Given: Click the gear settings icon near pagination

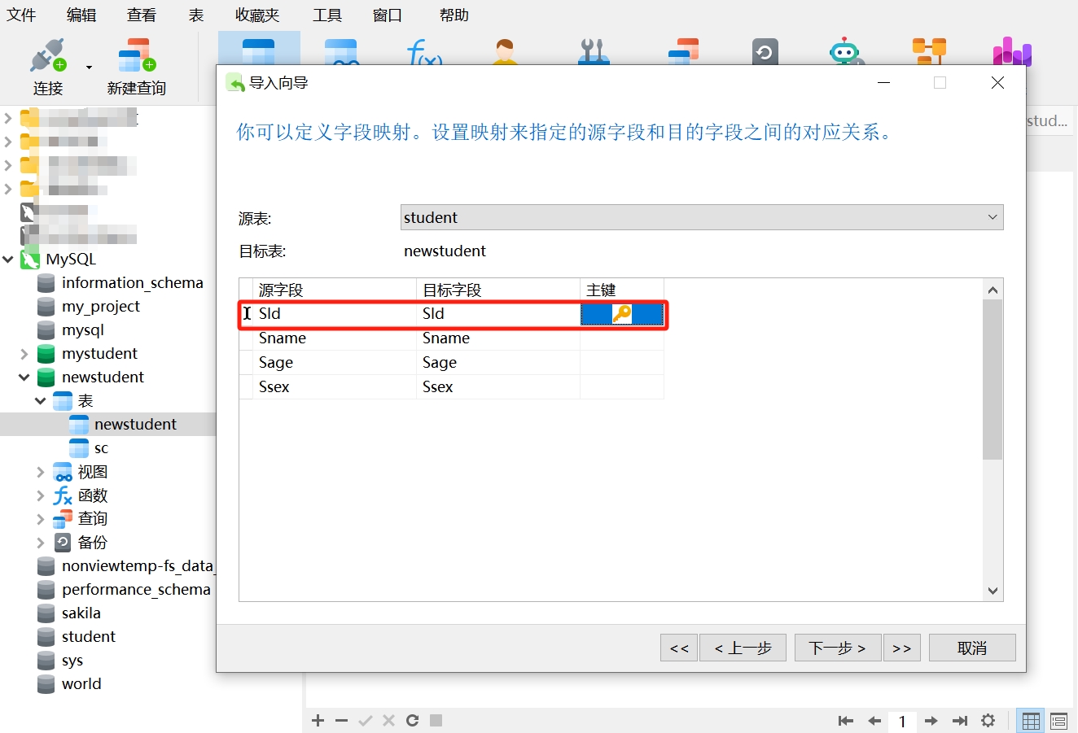Looking at the screenshot, I should pos(988,720).
